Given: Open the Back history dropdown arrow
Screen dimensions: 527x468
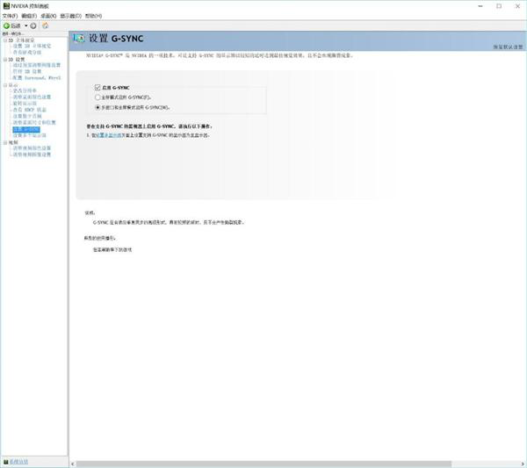Looking at the screenshot, I should pyautogui.click(x=25, y=25).
